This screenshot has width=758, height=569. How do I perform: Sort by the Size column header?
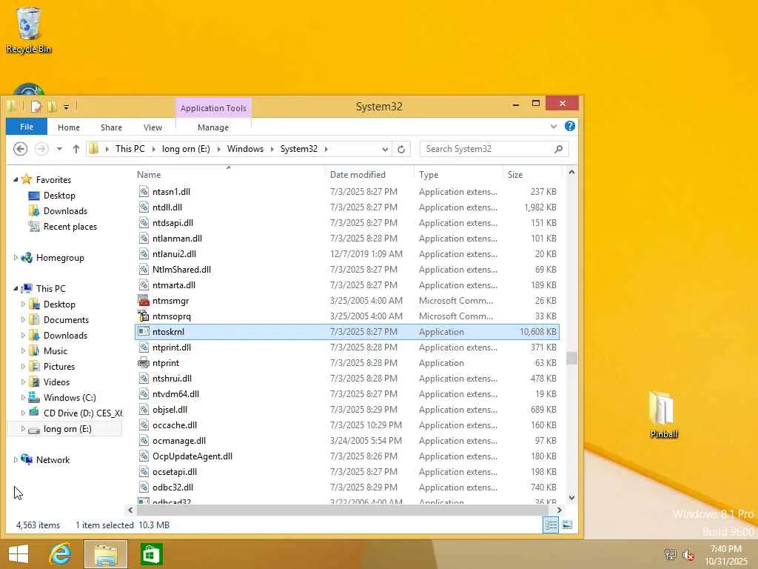532,175
